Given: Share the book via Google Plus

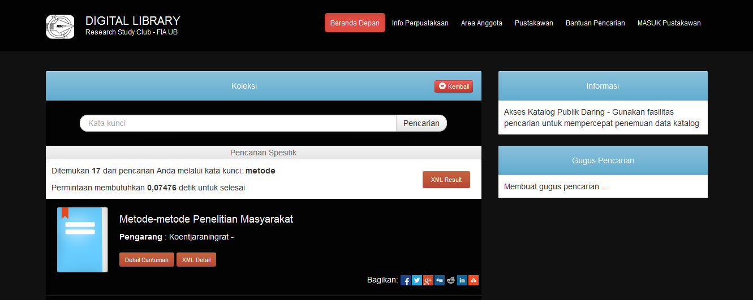Looking at the screenshot, I should (428, 280).
